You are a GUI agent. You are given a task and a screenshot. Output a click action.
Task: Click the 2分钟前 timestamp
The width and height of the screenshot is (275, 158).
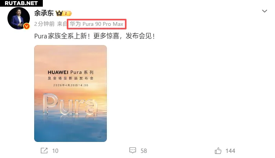tap(44, 24)
